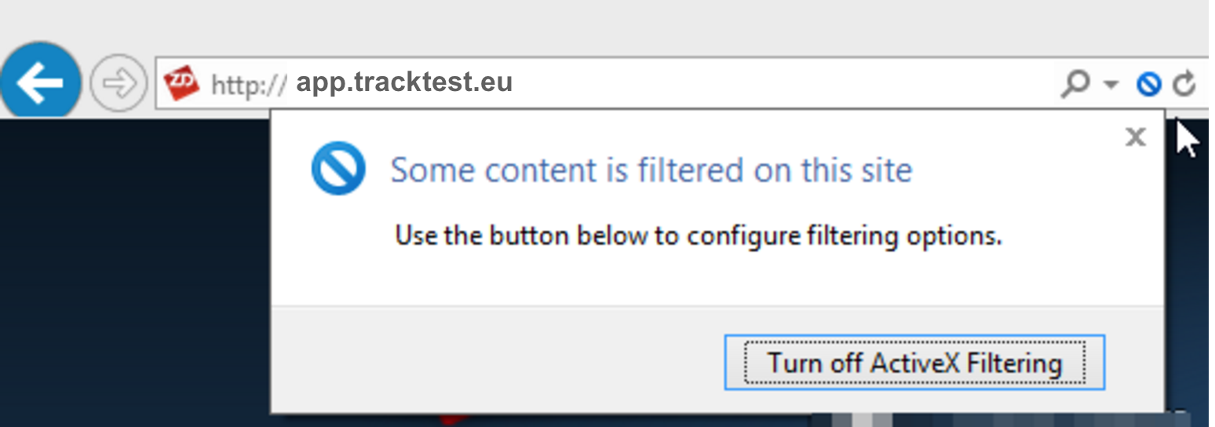1215x427 pixels.
Task: Click the "Some content is filtered" heading
Action: coord(651,170)
